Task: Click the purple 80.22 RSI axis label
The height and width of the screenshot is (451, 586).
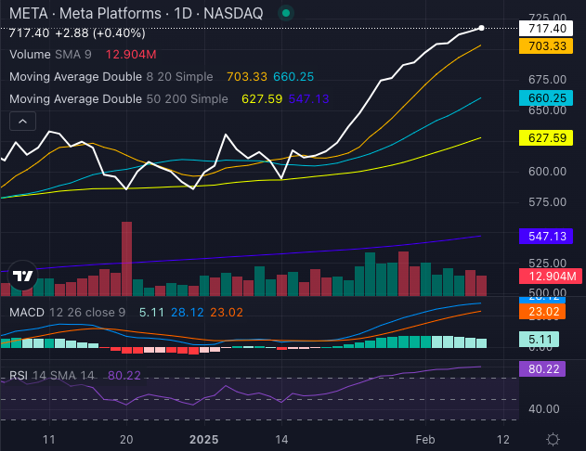Action: pos(546,367)
